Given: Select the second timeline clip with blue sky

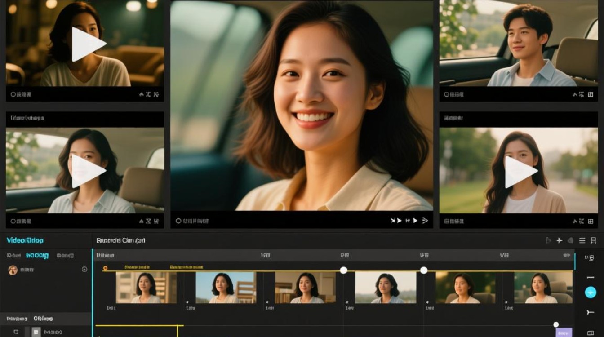Looking at the screenshot, I should point(226,287).
